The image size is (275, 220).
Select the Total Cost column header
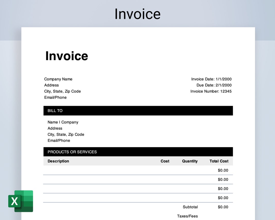(219, 161)
